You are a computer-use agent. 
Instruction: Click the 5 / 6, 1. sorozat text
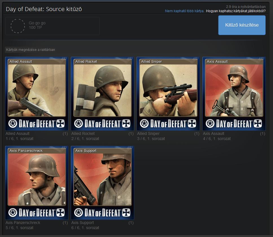click(19, 228)
